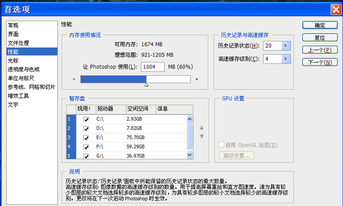
Task: Click the D:\ drive entry
Action: [100, 128]
